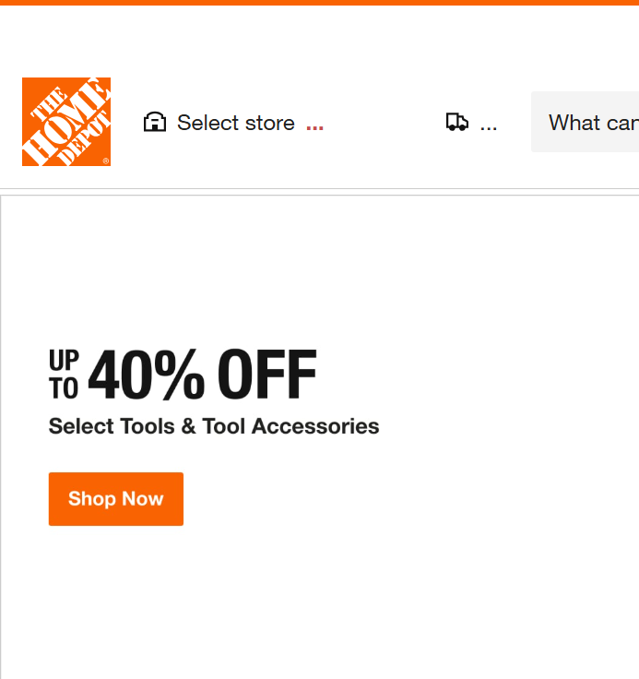This screenshot has height=679, width=639.
Task: Click the large "OFF" banner word
Action: coord(267,375)
